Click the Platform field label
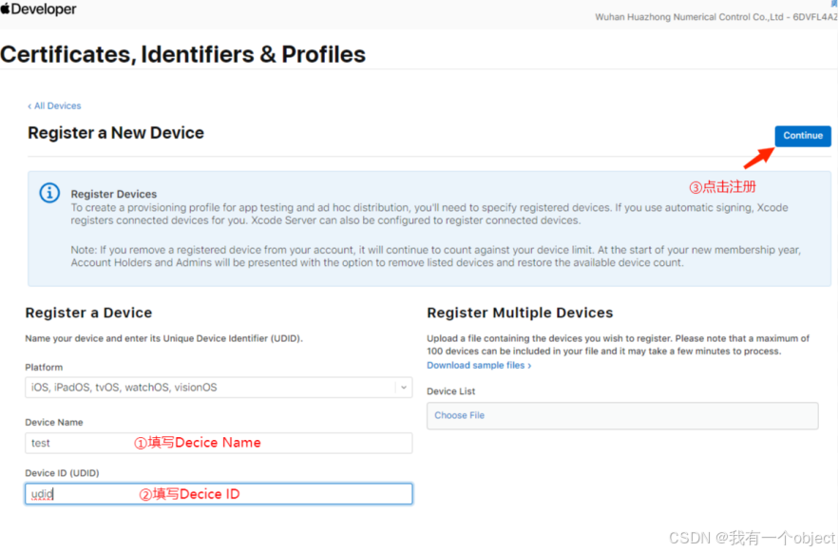The width and height of the screenshot is (839, 552). pyautogui.click(x=44, y=368)
